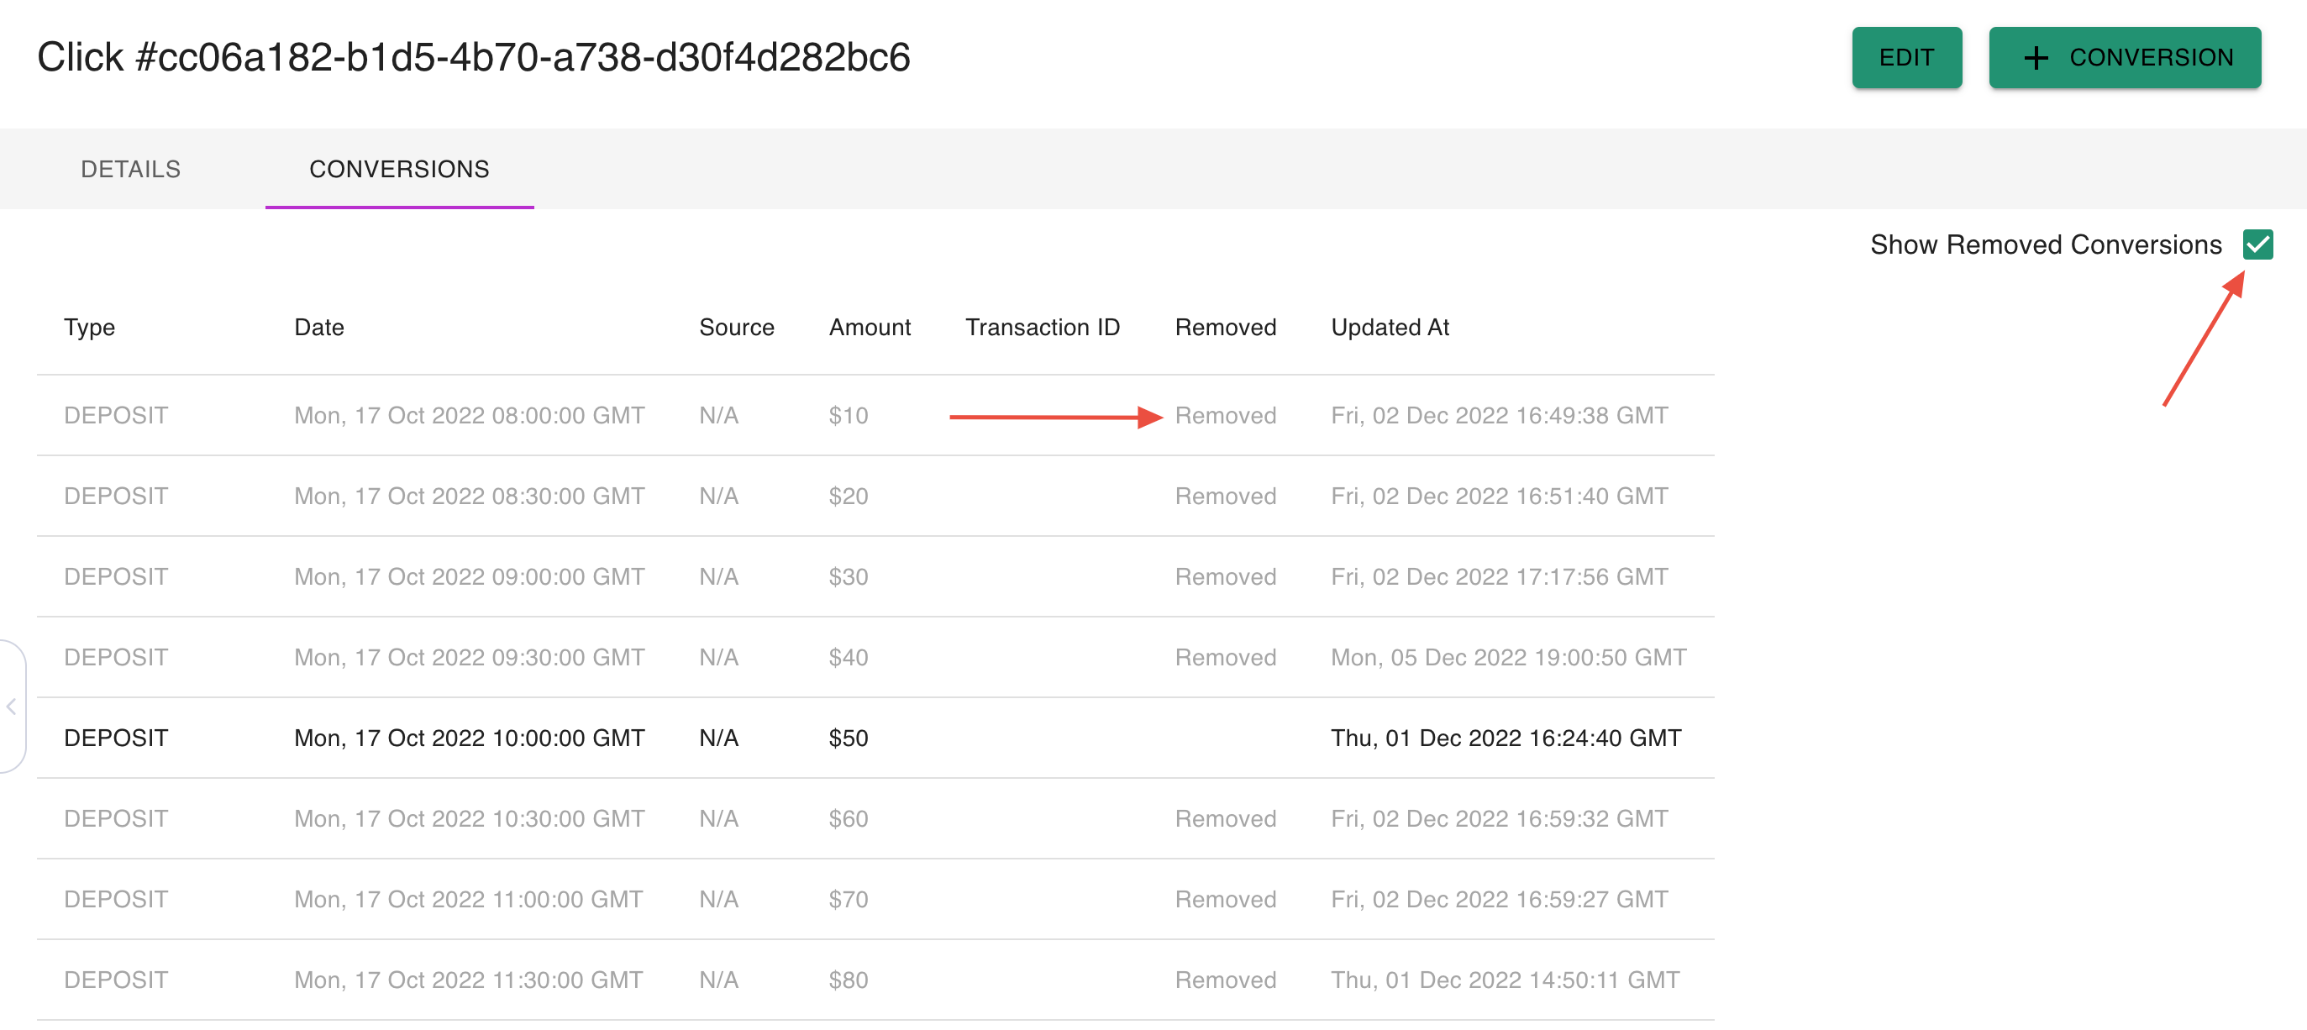The width and height of the screenshot is (2307, 1030).
Task: Uncheck Show Removed Conversions checkbox
Action: coord(2257,244)
